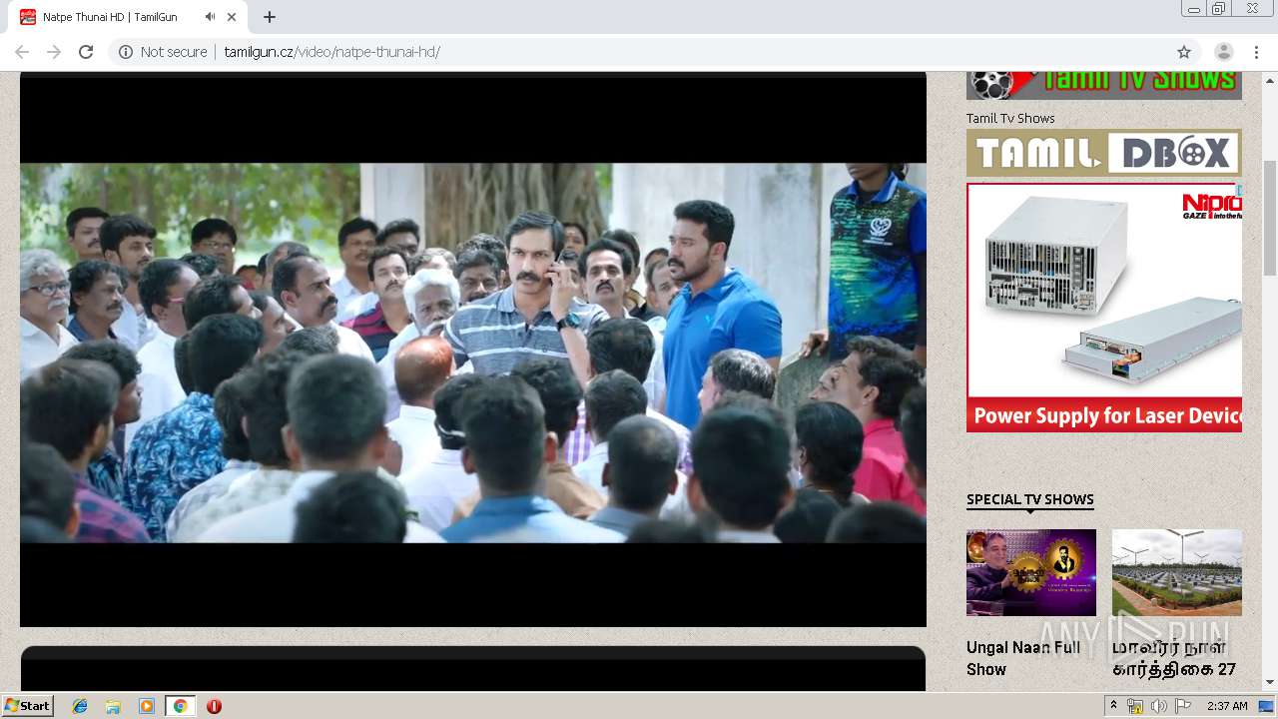Switch to Chrome in taskbar

pyautogui.click(x=180, y=706)
